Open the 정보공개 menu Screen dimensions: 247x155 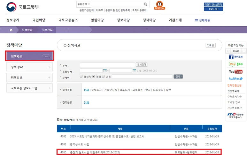(x=13, y=20)
